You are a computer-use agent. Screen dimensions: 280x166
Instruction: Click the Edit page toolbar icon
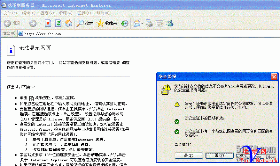pos(159,23)
